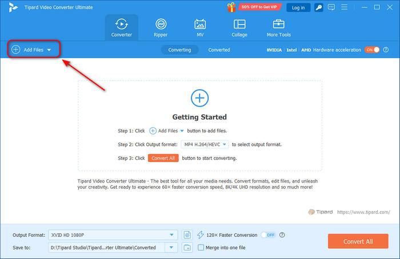Click the Add Files text button
This screenshot has height=259, width=400.
[x=33, y=50]
